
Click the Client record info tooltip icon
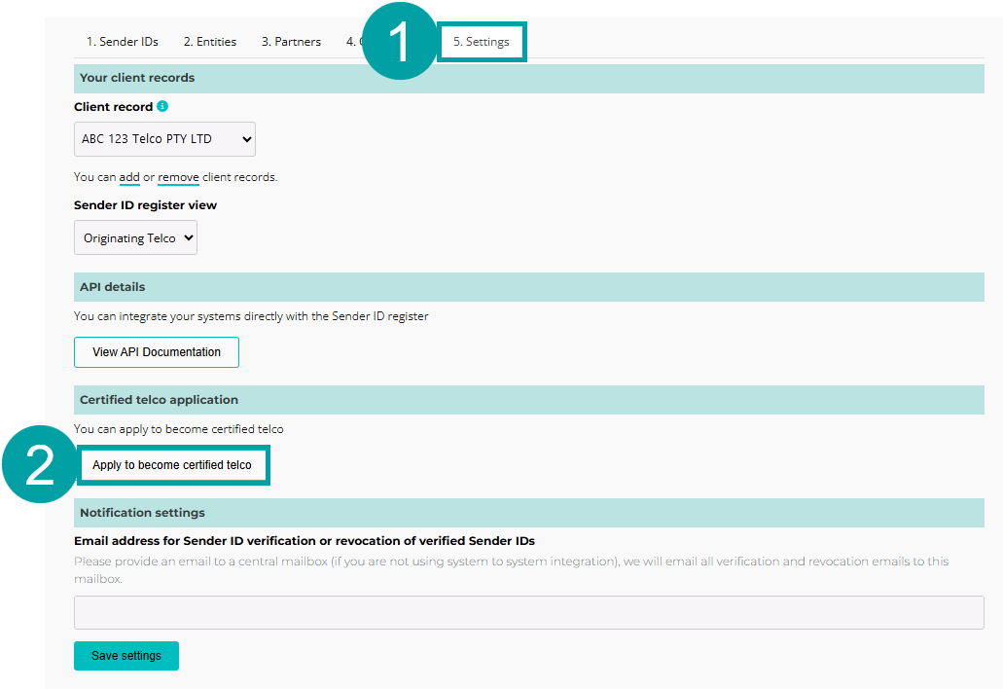pyautogui.click(x=161, y=106)
